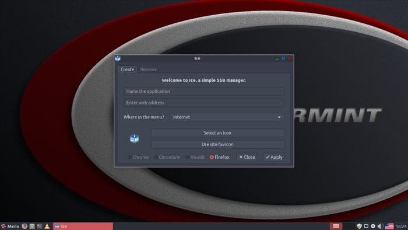Open the volume speaker tray icon
Screen dimensions: 408x230
(380, 226)
